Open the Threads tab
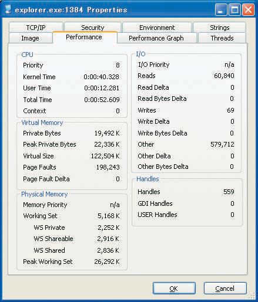 pyautogui.click(x=222, y=38)
